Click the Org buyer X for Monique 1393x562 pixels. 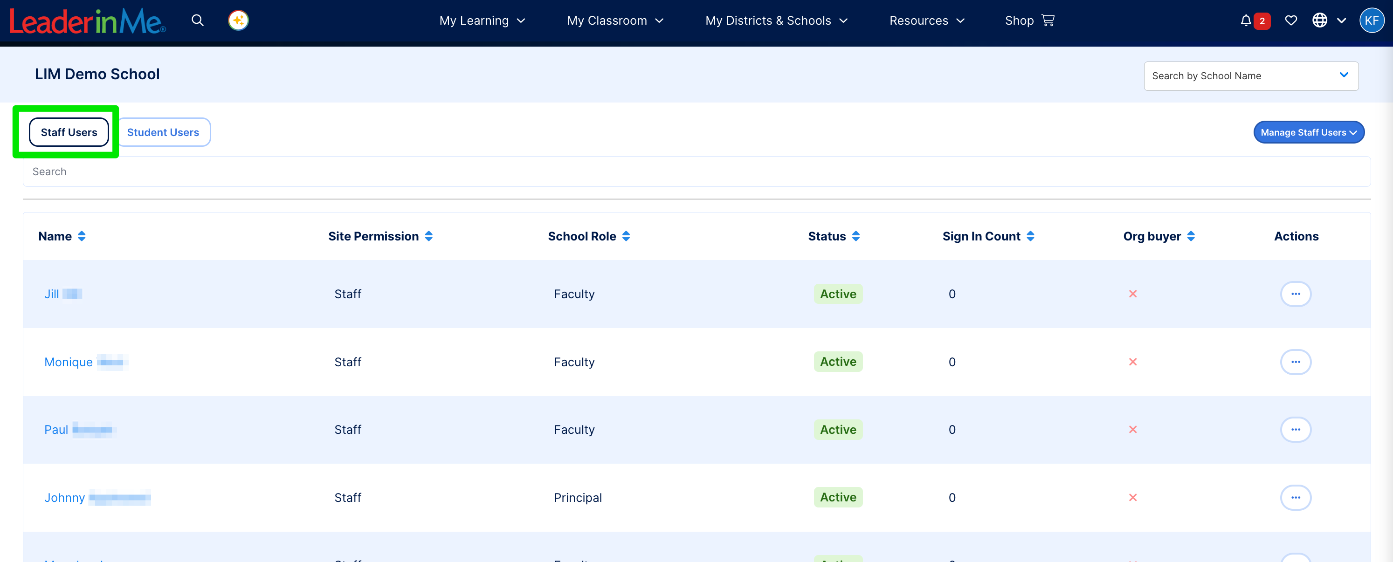(x=1133, y=362)
